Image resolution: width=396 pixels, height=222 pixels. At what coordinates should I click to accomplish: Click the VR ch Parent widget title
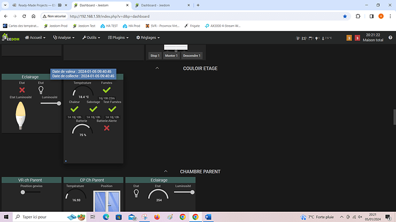click(x=30, y=180)
